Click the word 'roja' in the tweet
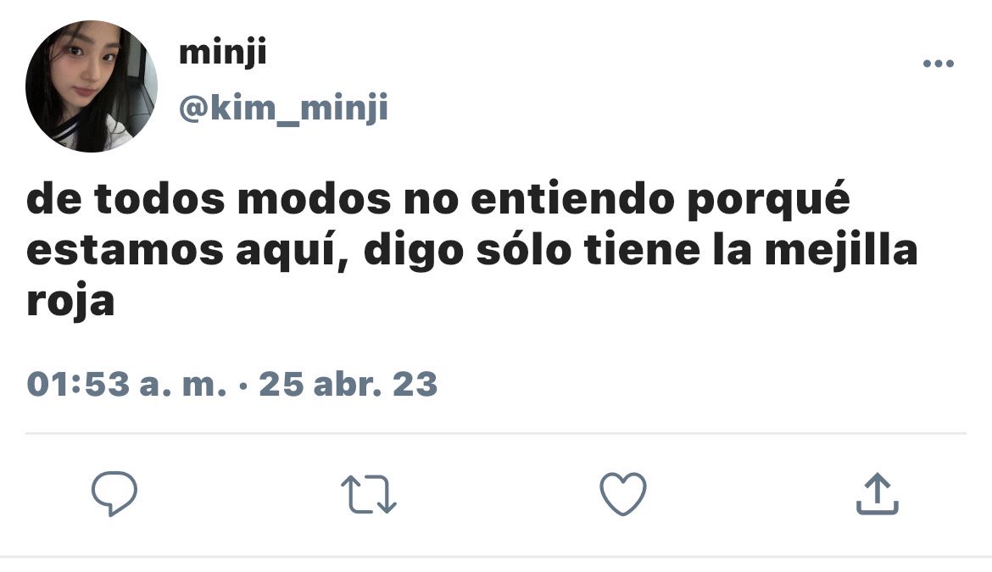The image size is (992, 572). 70,303
